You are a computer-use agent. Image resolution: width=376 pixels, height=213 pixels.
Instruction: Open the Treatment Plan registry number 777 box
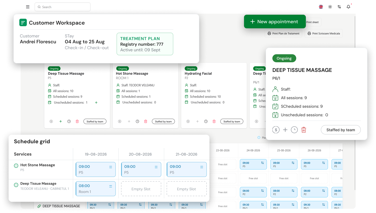tap(145, 44)
